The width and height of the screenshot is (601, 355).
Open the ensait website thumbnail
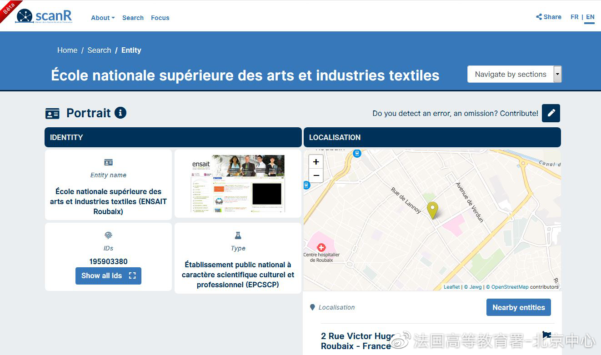pos(238,184)
